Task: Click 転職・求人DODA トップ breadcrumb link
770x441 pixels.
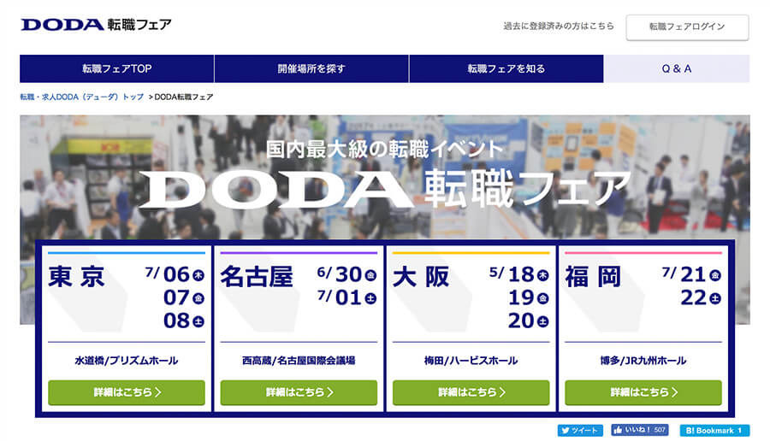Action: pyautogui.click(x=82, y=97)
